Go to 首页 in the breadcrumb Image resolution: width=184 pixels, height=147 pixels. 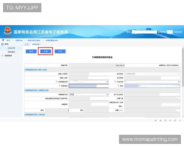8,40
